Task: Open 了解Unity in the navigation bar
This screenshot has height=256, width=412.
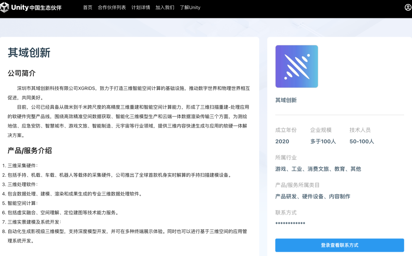Action: 190,8
